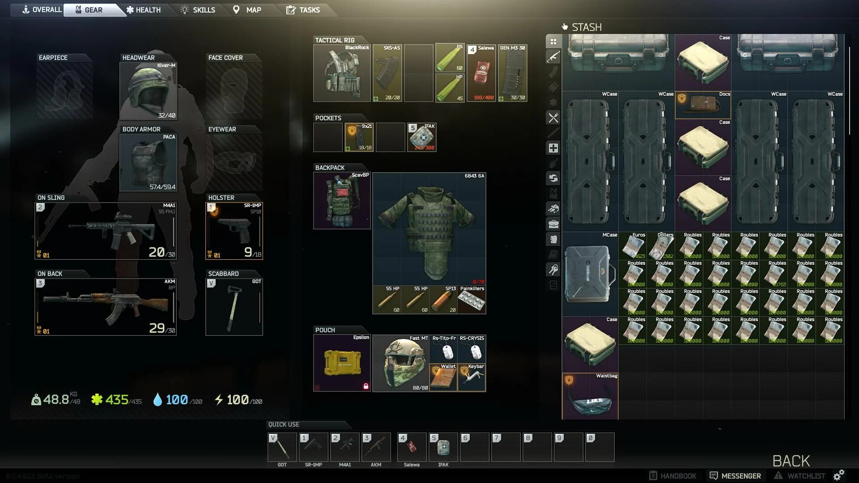Select the containers briefcase stash filter
The width and height of the screenshot is (859, 483).
(553, 224)
